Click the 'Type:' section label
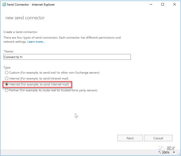The width and height of the screenshot is (181, 156). point(7,67)
